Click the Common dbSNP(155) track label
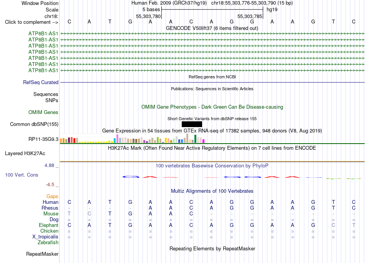This screenshot has height=263, width=365. point(34,124)
